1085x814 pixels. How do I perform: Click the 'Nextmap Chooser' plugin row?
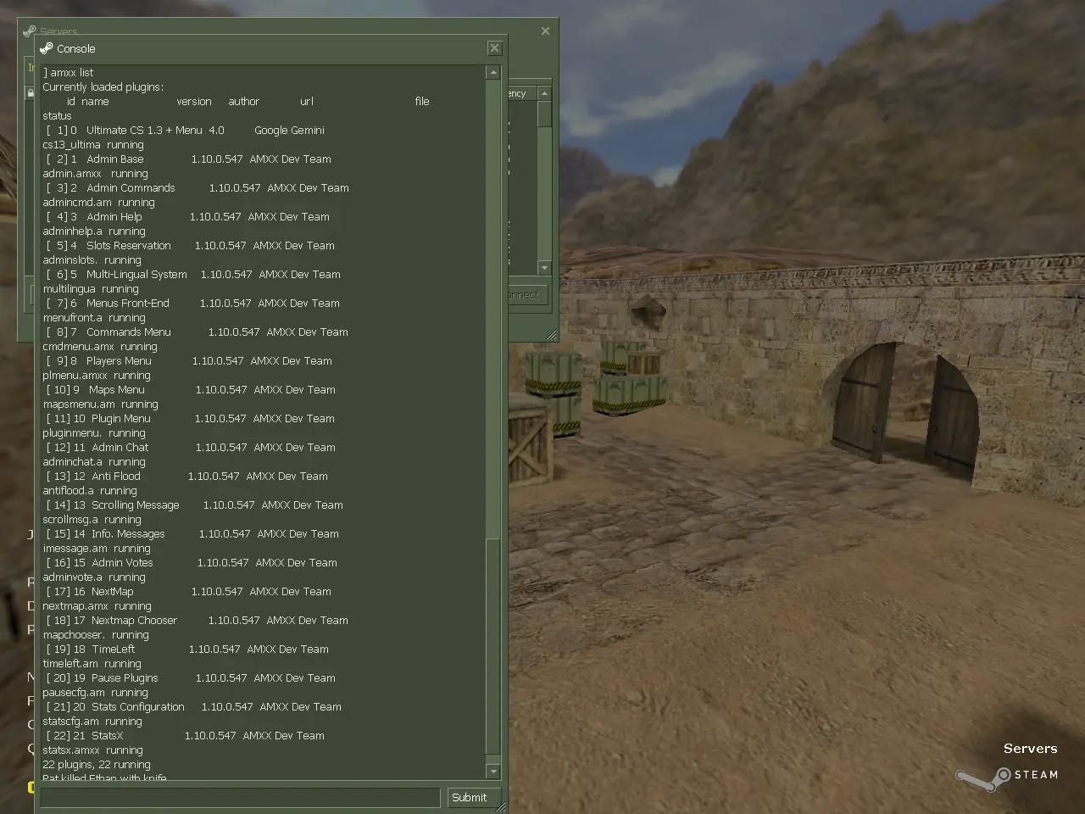click(x=197, y=621)
